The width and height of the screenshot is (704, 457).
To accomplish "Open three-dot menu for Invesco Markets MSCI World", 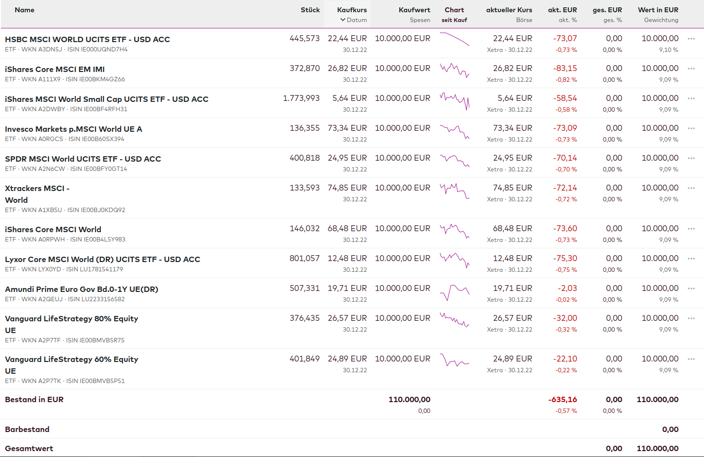I will [x=691, y=128].
